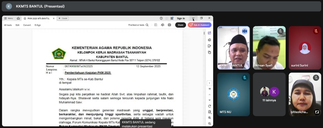The height and width of the screenshot is (128, 323).
Task: Click the muted mic icon on surini Surini tile
Action: (316, 31)
